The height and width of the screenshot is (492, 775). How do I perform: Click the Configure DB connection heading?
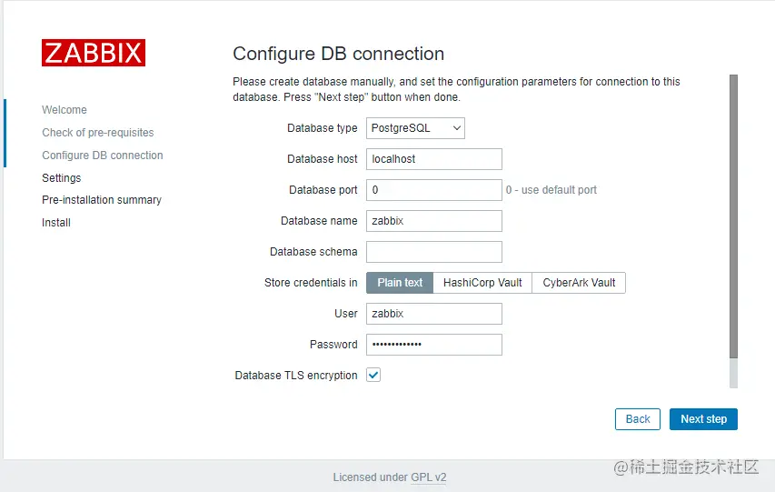coord(339,54)
